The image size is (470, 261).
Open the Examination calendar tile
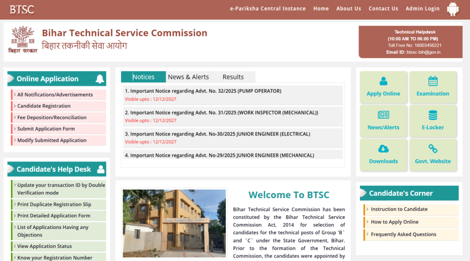[433, 87]
